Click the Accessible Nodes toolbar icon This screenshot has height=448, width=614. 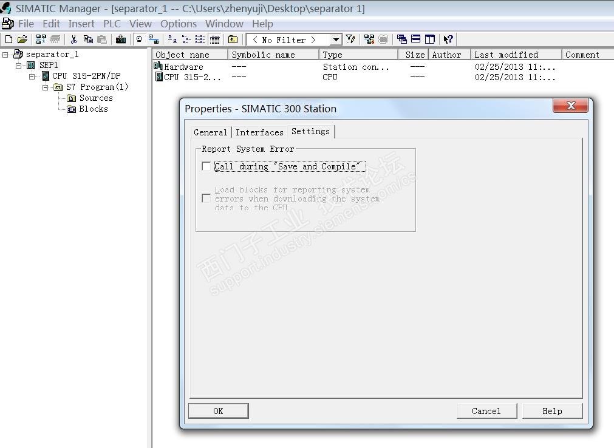point(41,39)
